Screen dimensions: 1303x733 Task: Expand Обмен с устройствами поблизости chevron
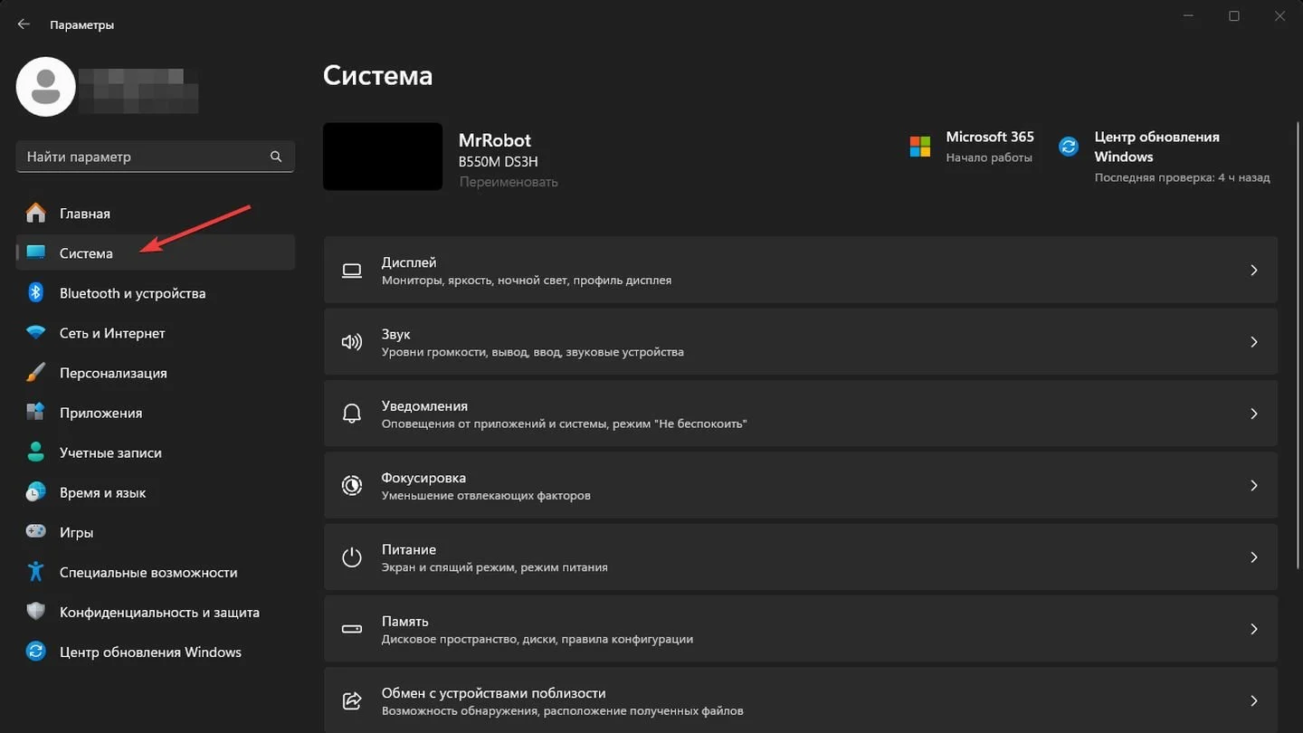coord(1253,700)
